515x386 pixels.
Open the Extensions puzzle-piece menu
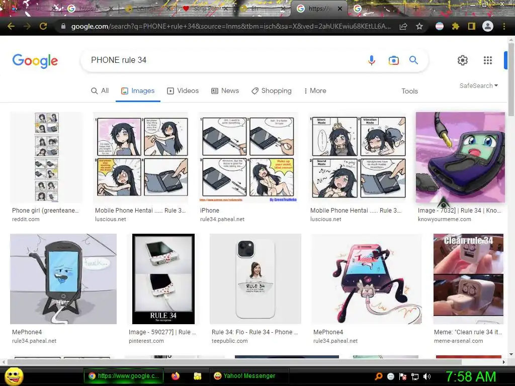(x=456, y=26)
